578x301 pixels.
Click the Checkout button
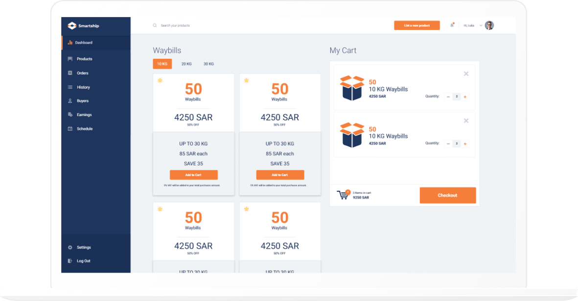coord(447,195)
